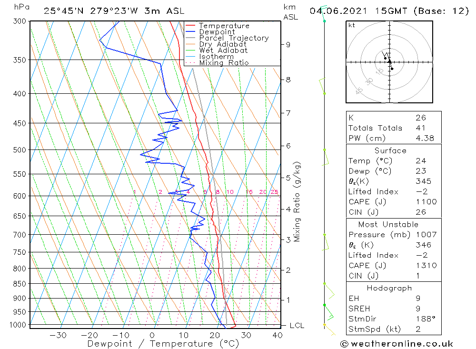Click the StmDir value 188°

426,319
